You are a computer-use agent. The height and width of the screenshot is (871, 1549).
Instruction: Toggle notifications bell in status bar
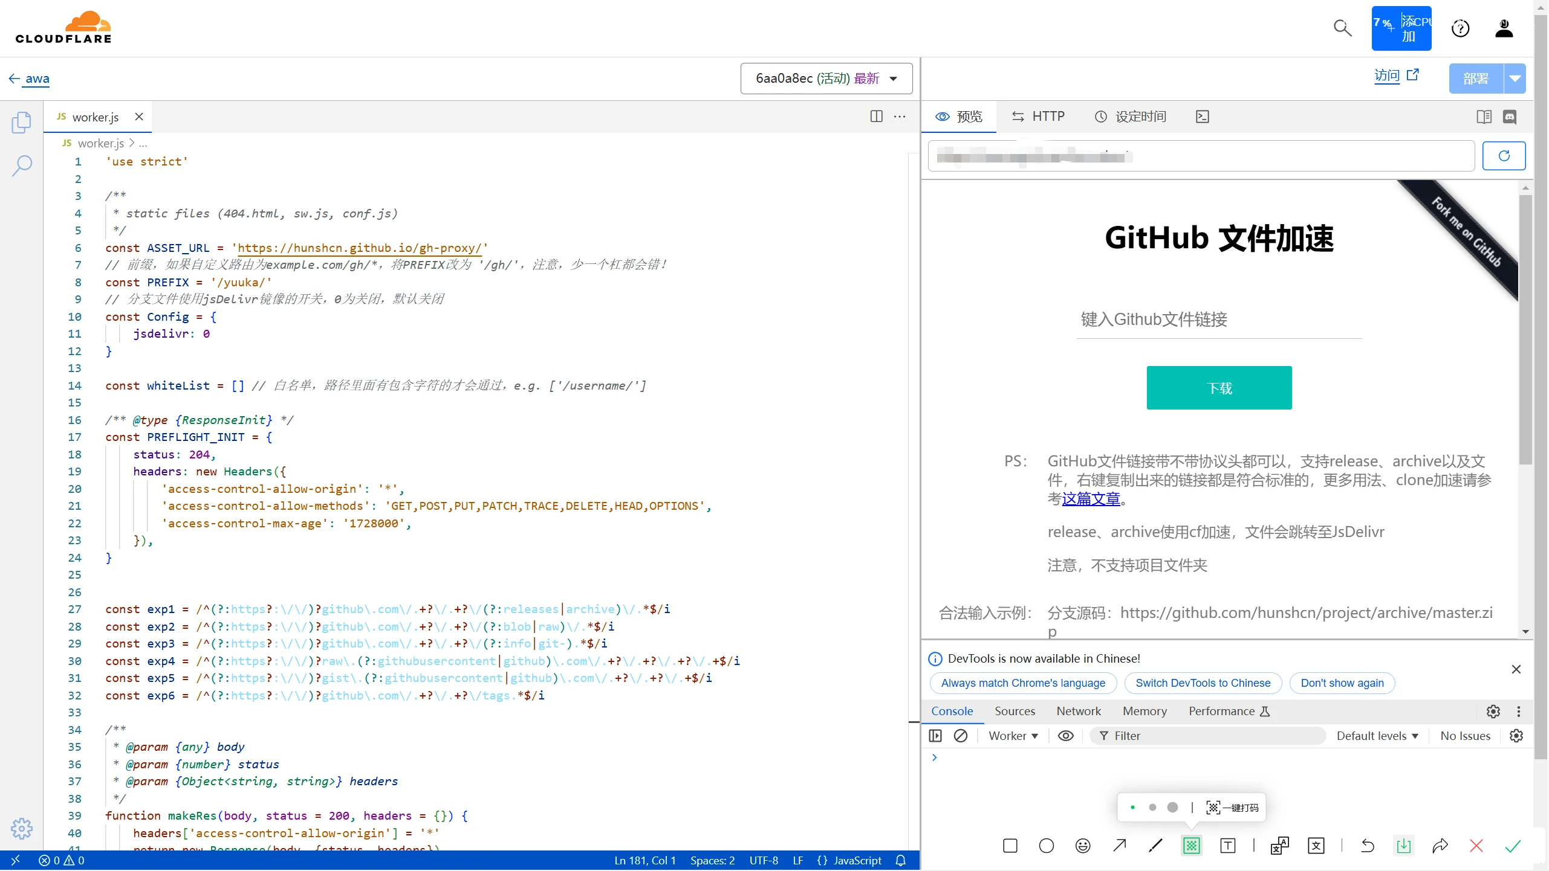(900, 860)
